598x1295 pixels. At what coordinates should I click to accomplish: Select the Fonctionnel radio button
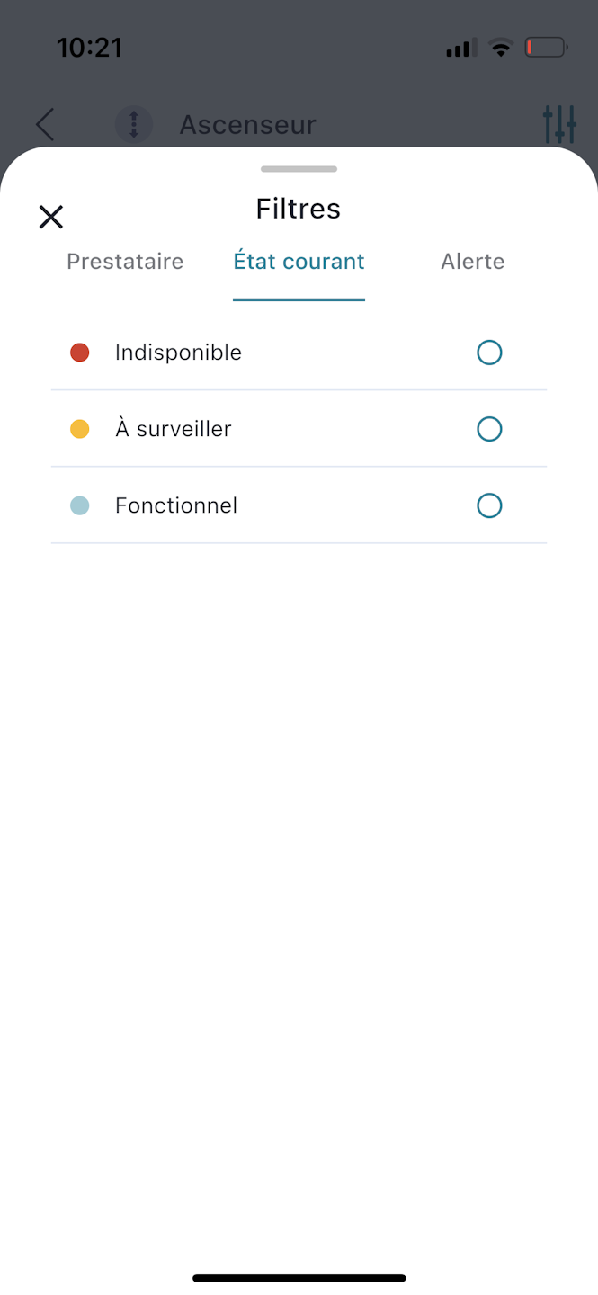489,505
